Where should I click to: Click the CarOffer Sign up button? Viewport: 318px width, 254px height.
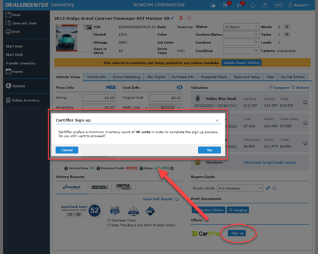[237, 233]
